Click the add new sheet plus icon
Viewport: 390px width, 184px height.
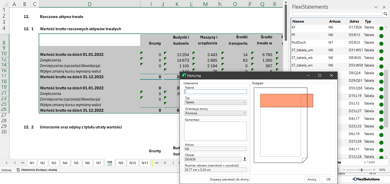tap(165, 163)
